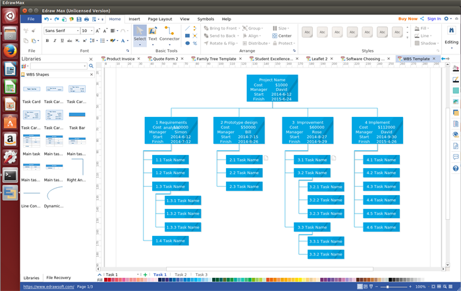Toggle italic text formatting
The width and height of the screenshot is (461, 291).
tap(55, 41)
